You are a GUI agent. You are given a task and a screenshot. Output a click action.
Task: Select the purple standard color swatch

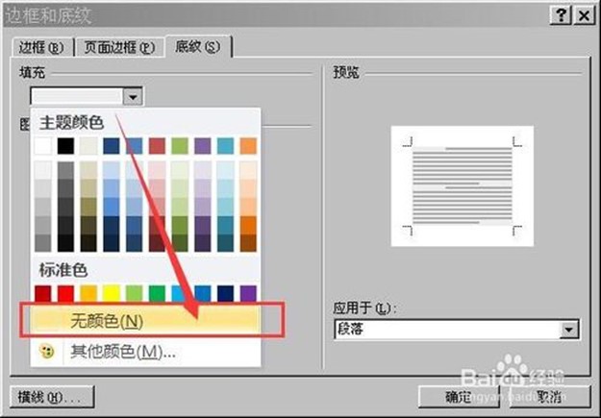248,292
